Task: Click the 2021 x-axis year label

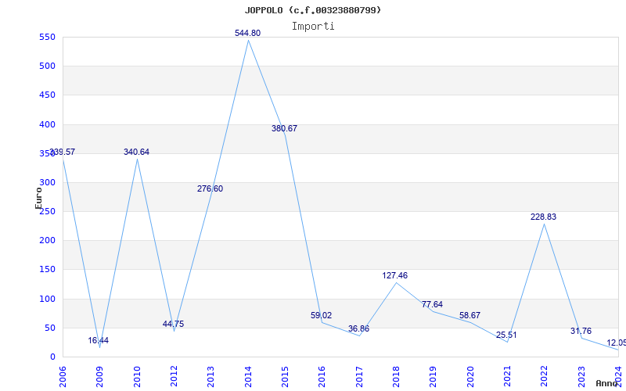Action: coord(507,377)
